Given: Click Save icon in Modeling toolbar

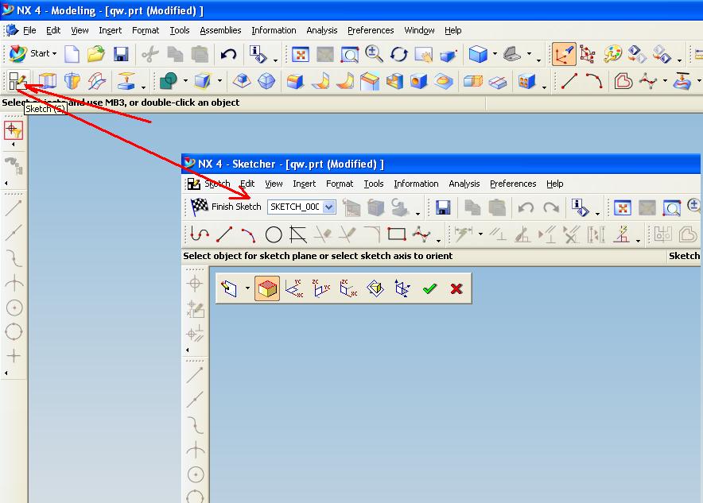Looking at the screenshot, I should click(121, 54).
